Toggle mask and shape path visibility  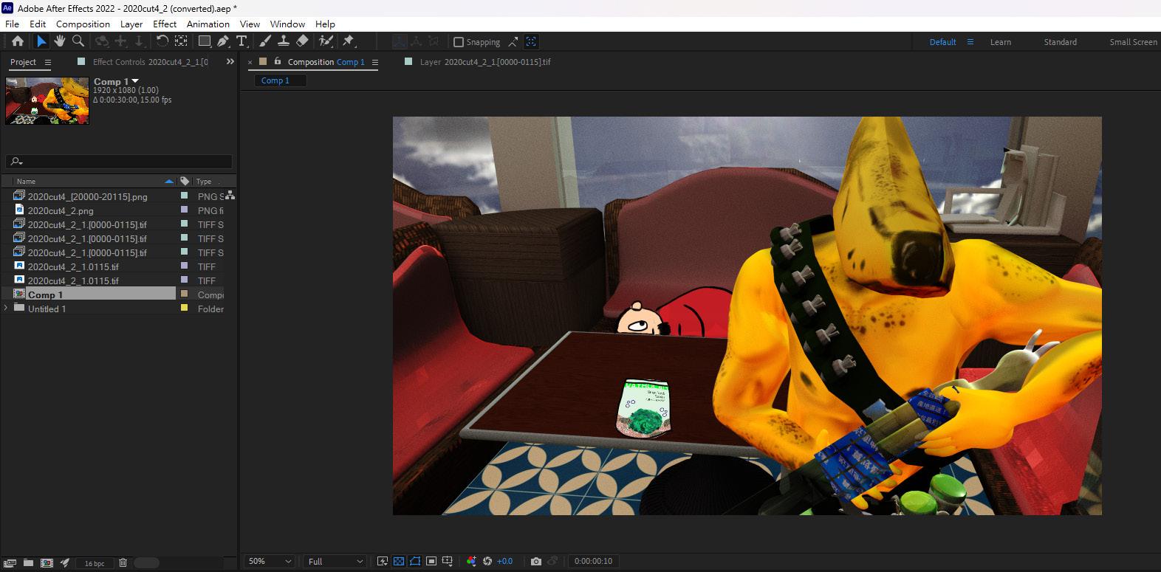point(415,561)
